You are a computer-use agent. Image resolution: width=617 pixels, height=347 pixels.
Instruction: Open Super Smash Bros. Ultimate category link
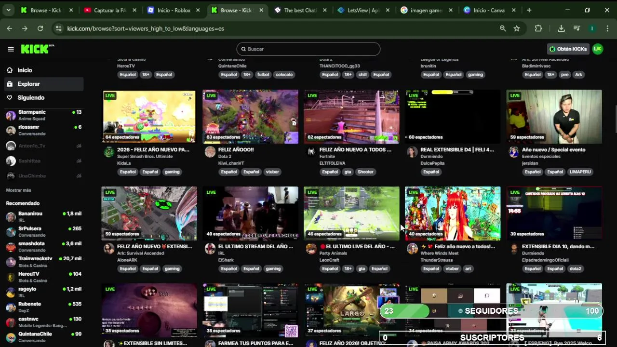point(145,157)
